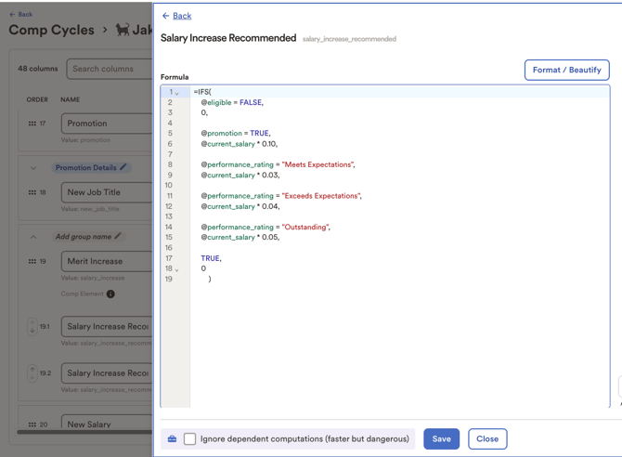The width and height of the screenshot is (622, 457).
Task: Click the @promotion = TRUE, code line
Action: pyautogui.click(x=236, y=134)
